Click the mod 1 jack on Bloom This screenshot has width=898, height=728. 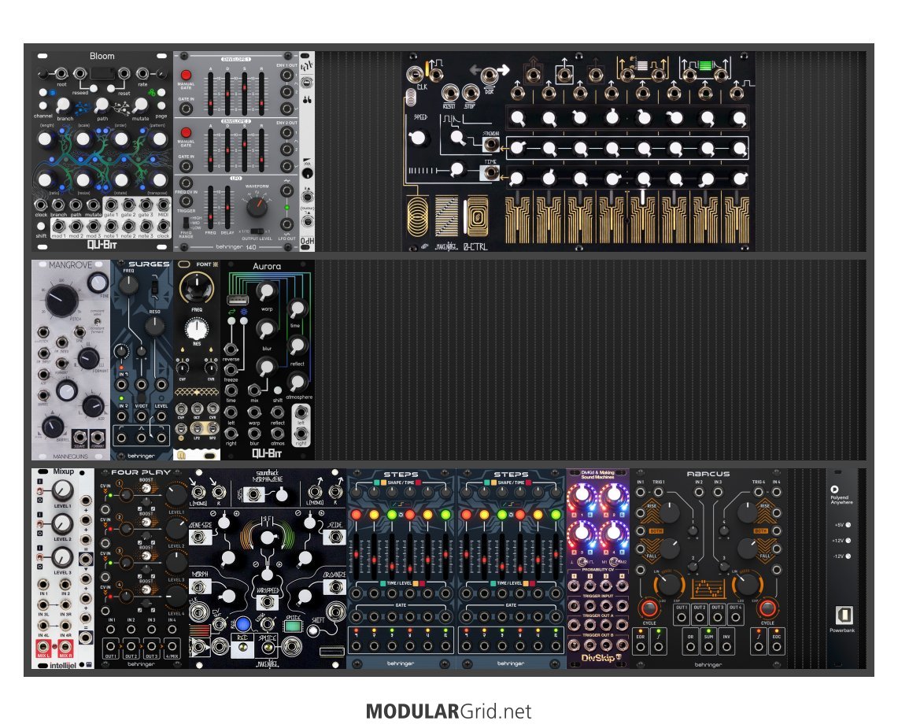[x=57, y=226]
